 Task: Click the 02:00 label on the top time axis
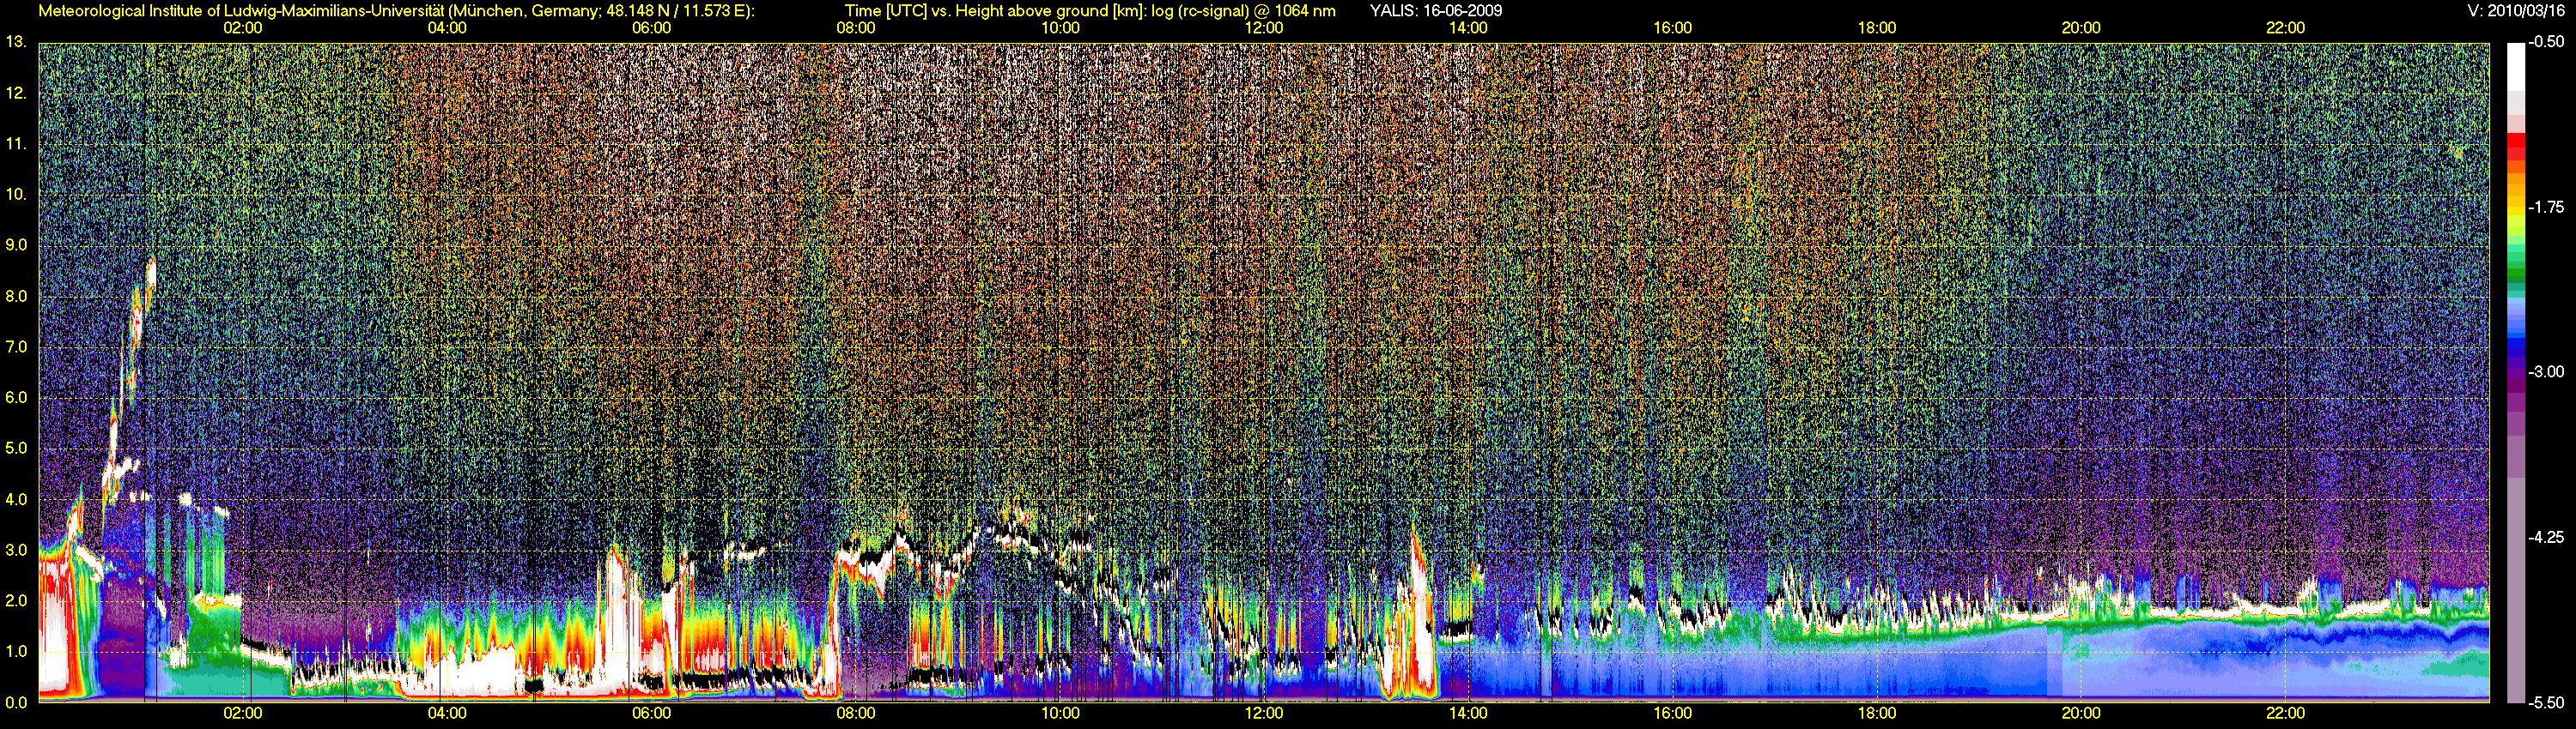(243, 28)
